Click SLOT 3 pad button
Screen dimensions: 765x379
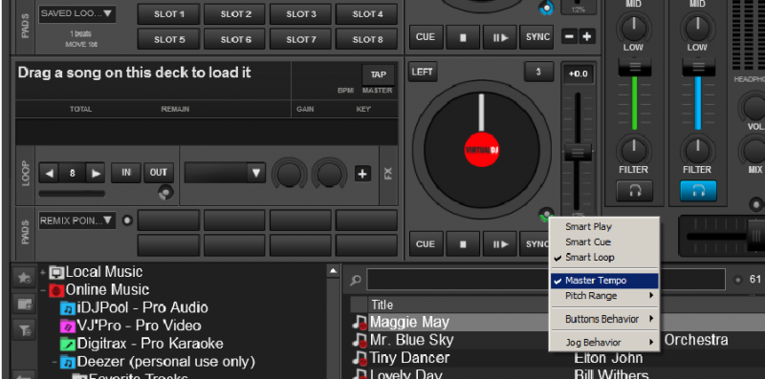click(301, 14)
